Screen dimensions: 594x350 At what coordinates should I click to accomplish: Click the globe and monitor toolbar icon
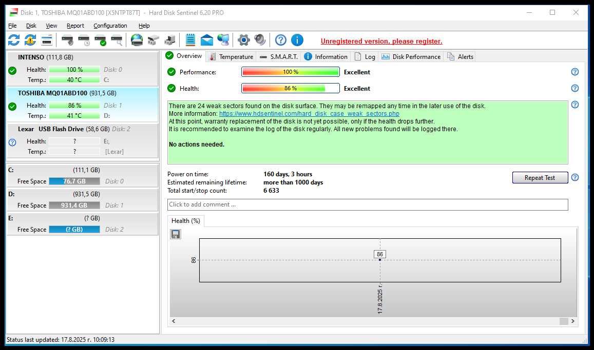pyautogui.click(x=223, y=40)
